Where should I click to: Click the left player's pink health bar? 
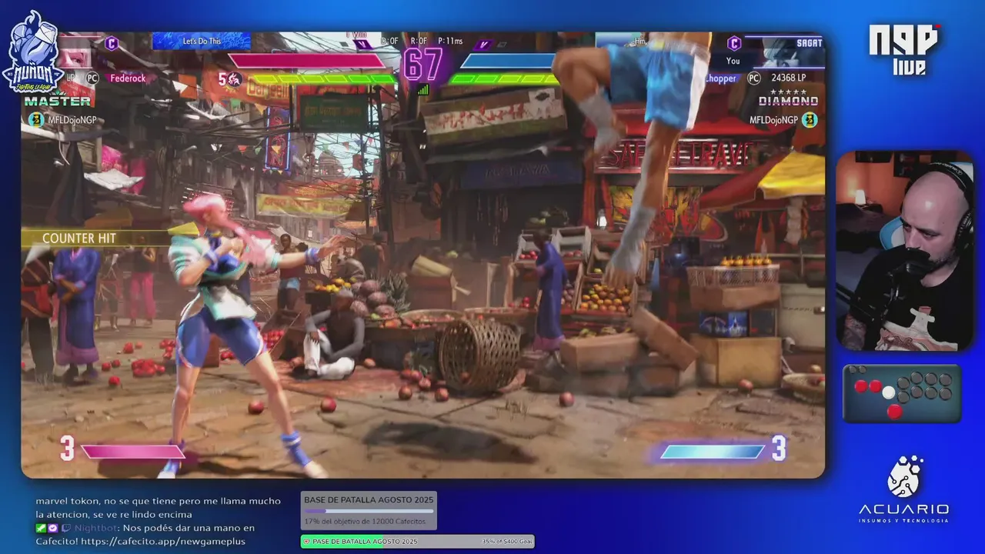308,61
